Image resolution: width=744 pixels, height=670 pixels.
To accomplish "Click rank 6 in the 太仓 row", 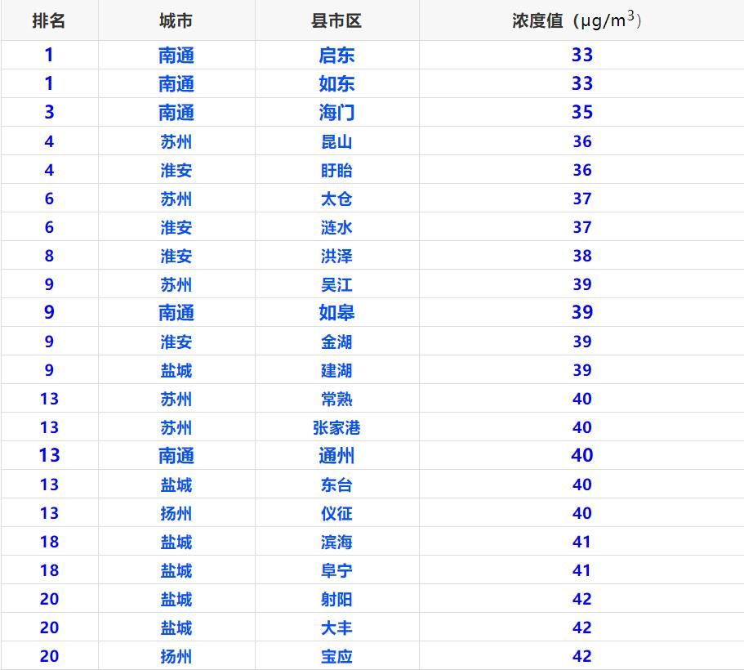I will coord(49,199).
